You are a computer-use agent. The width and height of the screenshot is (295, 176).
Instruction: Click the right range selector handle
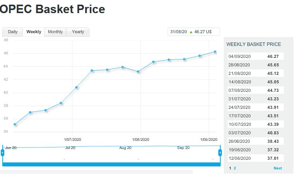pos(220,152)
